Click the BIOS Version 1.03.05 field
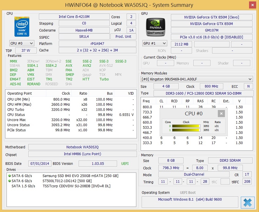259x212 pixels. [x=98, y=164]
